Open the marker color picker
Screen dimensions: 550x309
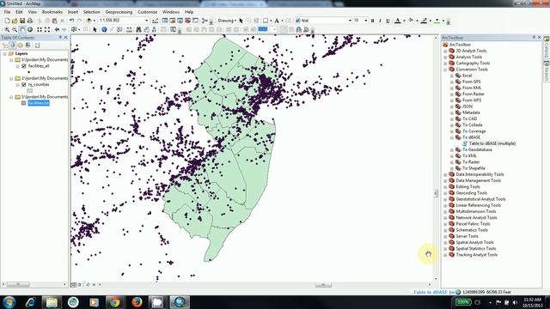[x=443, y=21]
